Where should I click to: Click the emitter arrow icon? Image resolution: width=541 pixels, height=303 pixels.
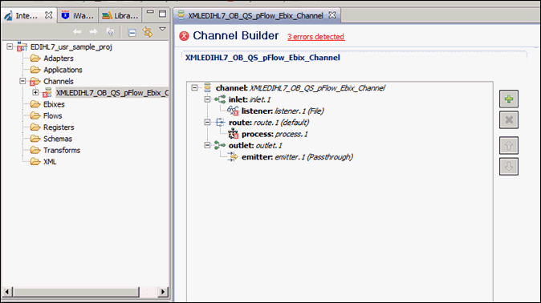pyautogui.click(x=233, y=156)
